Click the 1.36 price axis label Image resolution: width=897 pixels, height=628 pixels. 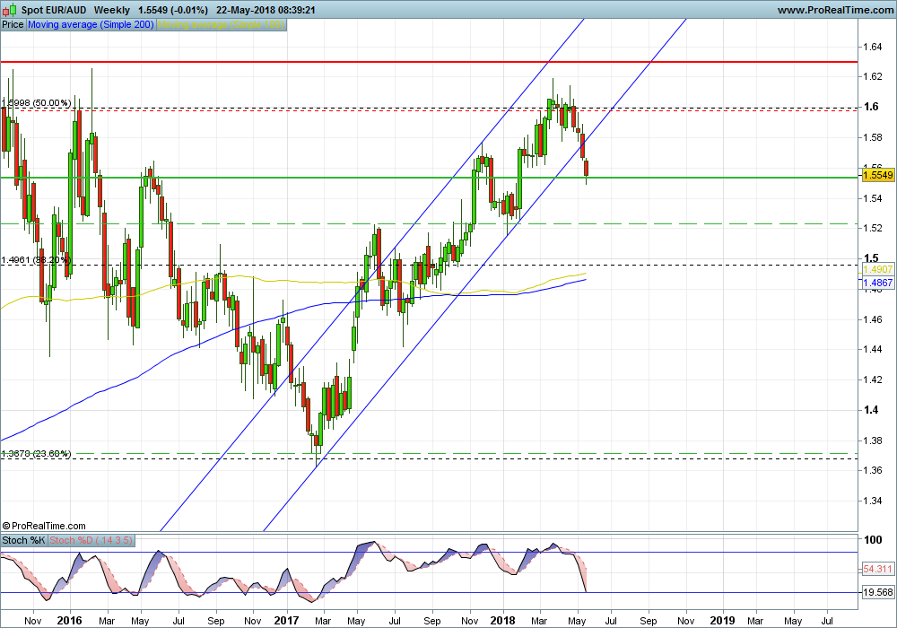tap(873, 470)
